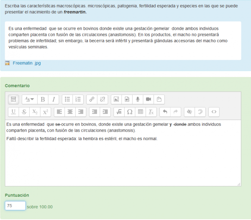Viewport: 251px width, 220px height.
Task: Remove the link with unlink icon
Action: [x=102, y=100]
